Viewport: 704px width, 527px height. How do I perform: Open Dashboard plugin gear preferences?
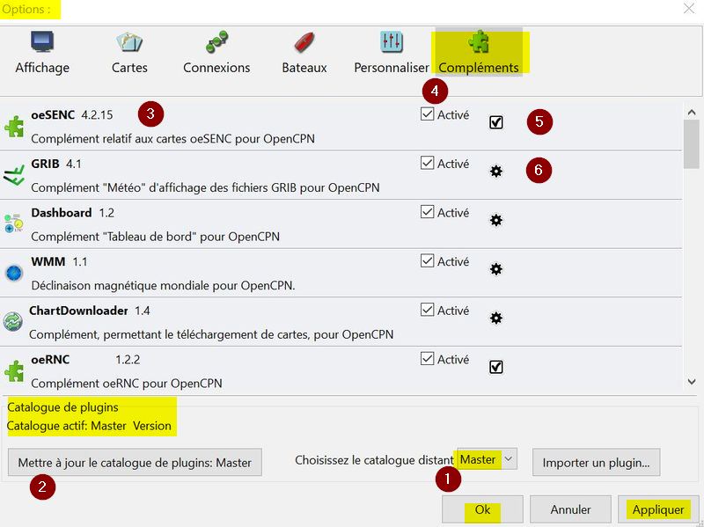495,220
